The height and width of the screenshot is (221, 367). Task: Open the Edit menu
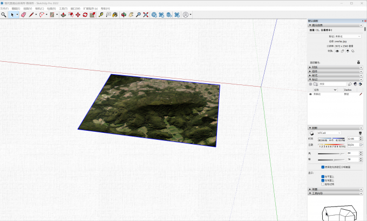coord(16,9)
